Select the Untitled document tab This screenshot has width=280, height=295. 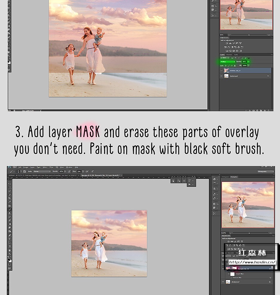point(43,175)
